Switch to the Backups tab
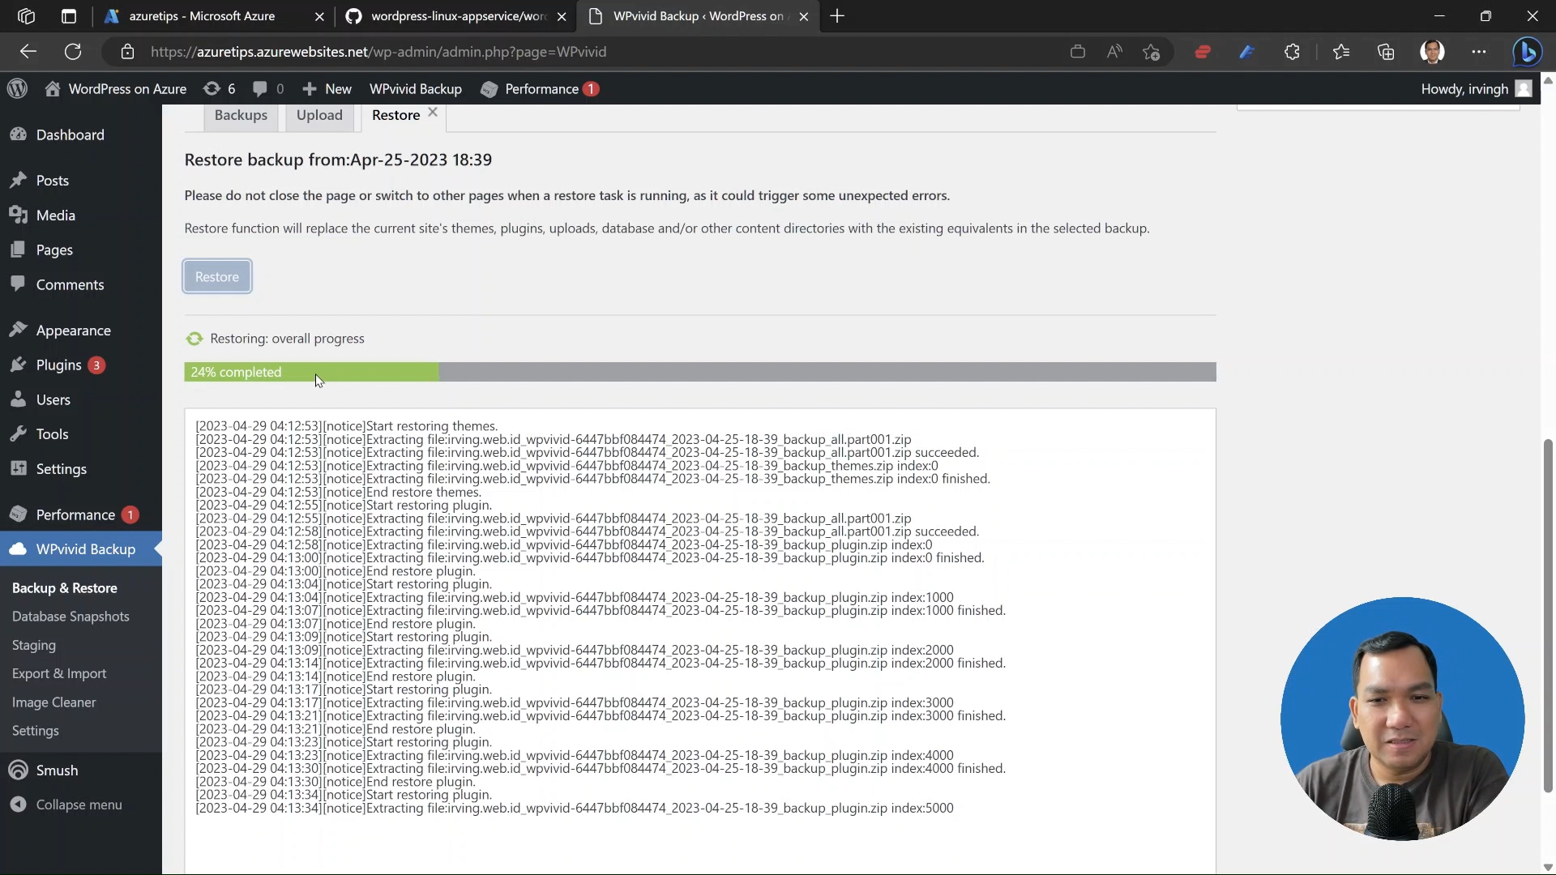 pyautogui.click(x=241, y=115)
